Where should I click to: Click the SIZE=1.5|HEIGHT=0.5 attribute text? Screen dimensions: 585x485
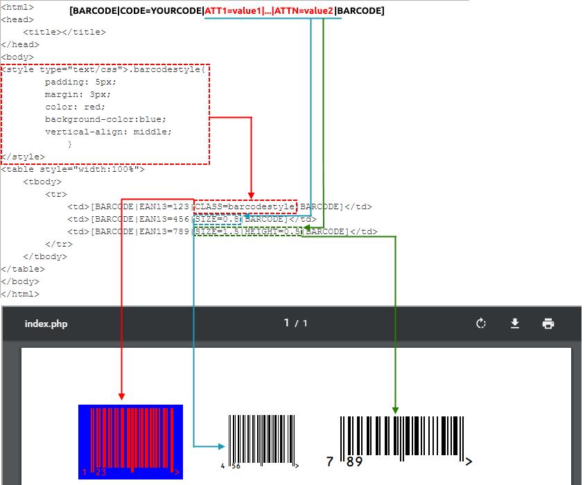coord(247,231)
